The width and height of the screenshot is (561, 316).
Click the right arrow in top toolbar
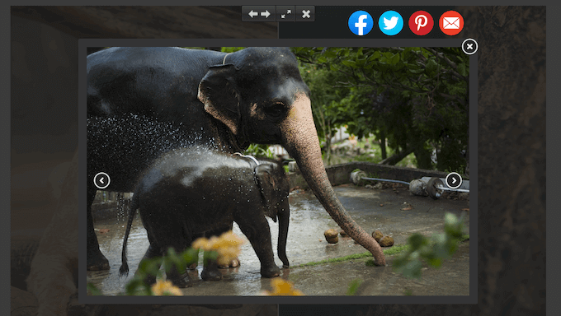click(x=266, y=14)
